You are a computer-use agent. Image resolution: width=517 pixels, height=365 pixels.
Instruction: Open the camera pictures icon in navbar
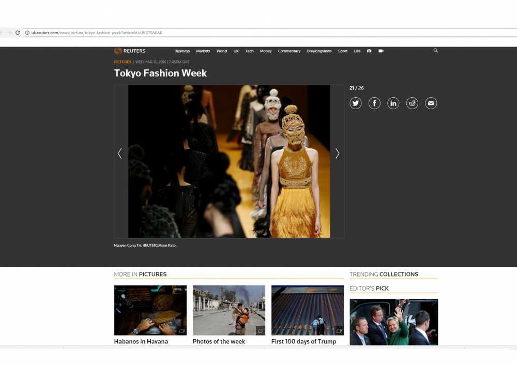tap(369, 51)
